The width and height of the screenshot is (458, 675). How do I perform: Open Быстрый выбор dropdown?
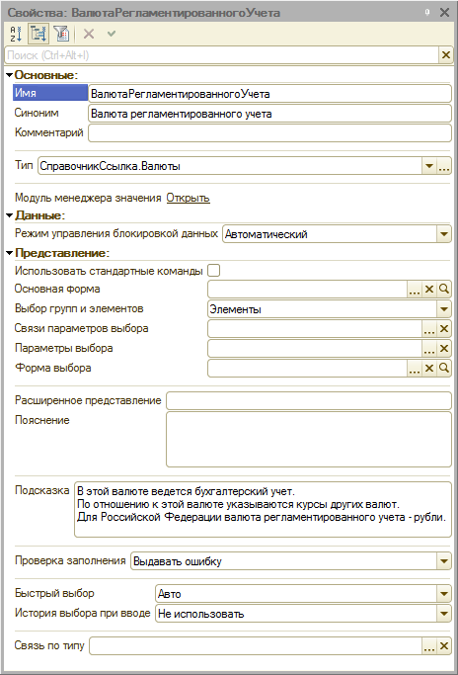click(444, 594)
